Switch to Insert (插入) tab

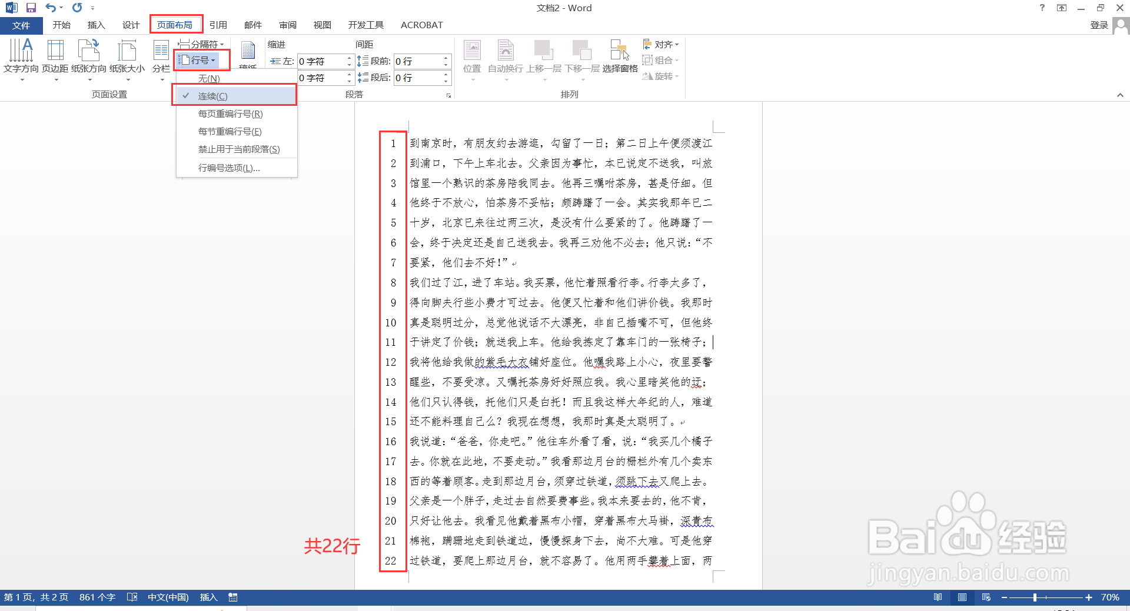96,25
